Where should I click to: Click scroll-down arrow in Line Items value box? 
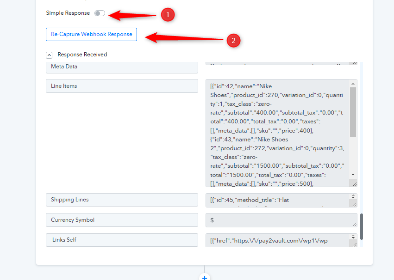[x=353, y=175]
